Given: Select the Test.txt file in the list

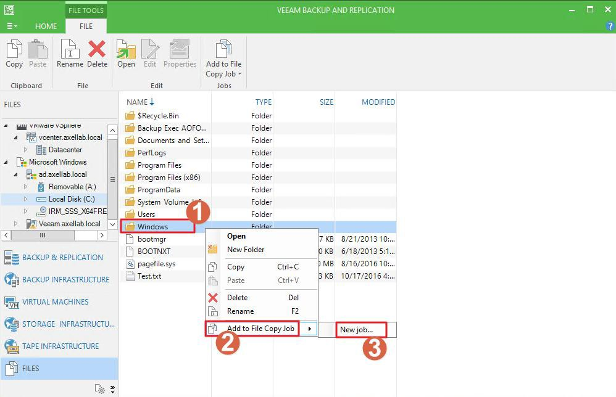Looking at the screenshot, I should pos(149,276).
